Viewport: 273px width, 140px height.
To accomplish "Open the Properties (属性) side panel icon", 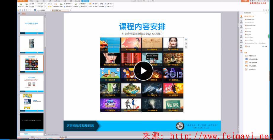I will (241, 37).
